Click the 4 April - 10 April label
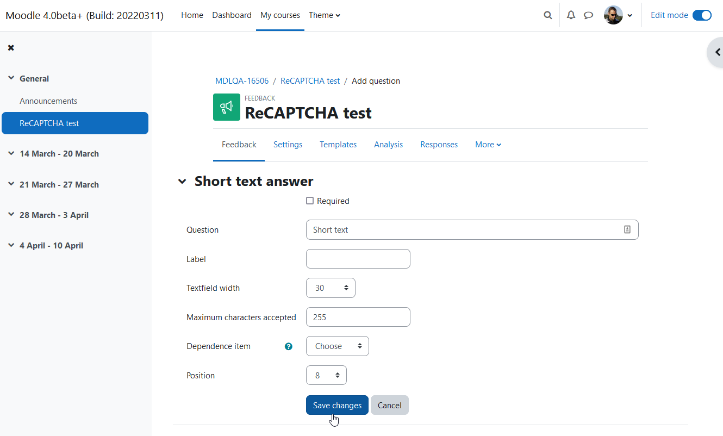The image size is (723, 436). click(51, 246)
